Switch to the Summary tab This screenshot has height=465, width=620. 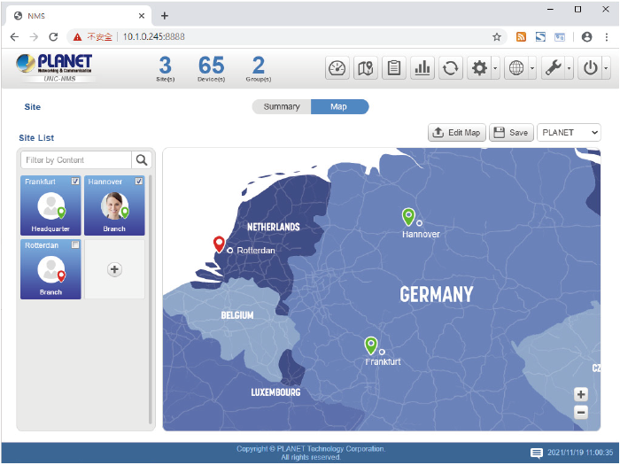[282, 107]
